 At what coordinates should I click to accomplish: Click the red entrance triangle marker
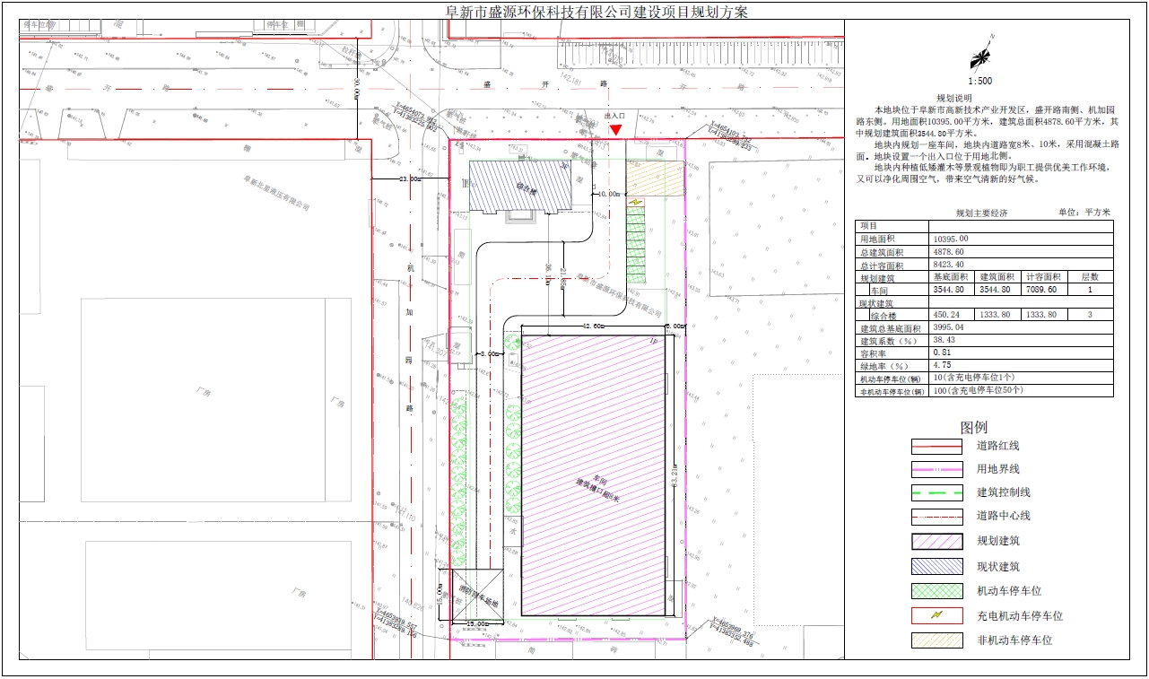[x=615, y=129]
